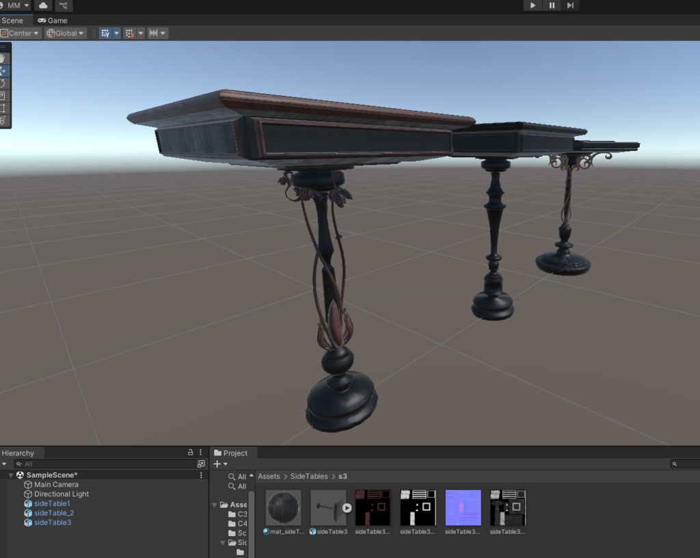700x558 pixels.
Task: Go to the SideTables breadcrumb
Action: click(x=309, y=477)
